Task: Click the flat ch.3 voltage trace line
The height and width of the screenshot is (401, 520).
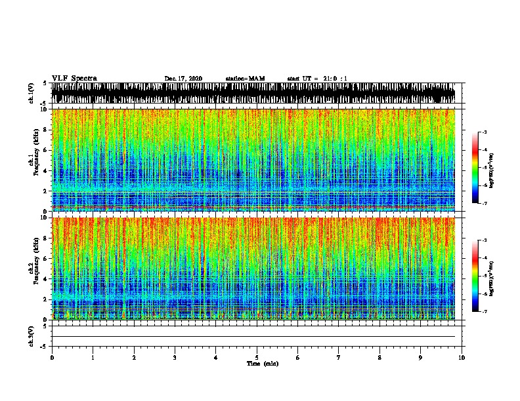Action: point(253,337)
